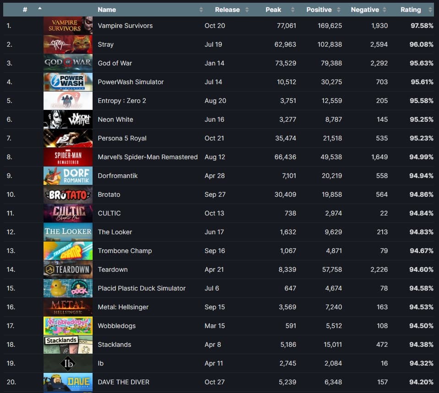This screenshot has width=439, height=393.
Task: Click the 94.84% rating value
Action: tap(421, 213)
